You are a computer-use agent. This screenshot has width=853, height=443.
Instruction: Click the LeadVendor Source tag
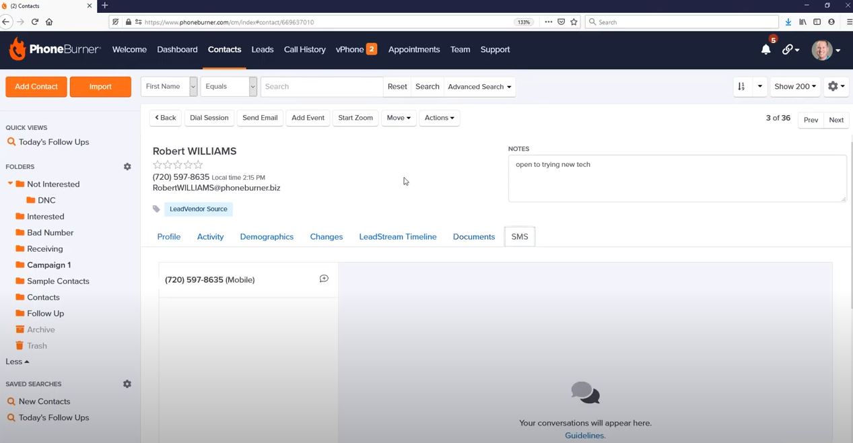coord(199,209)
